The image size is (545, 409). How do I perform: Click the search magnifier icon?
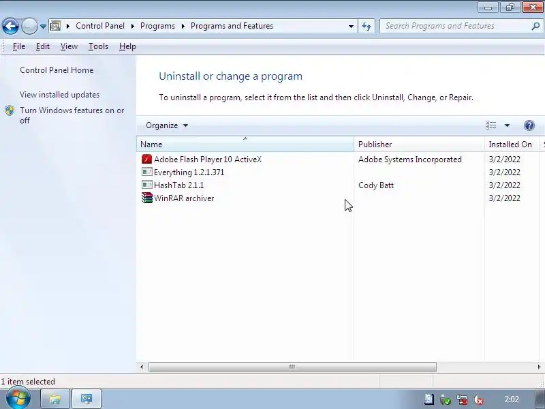point(535,26)
